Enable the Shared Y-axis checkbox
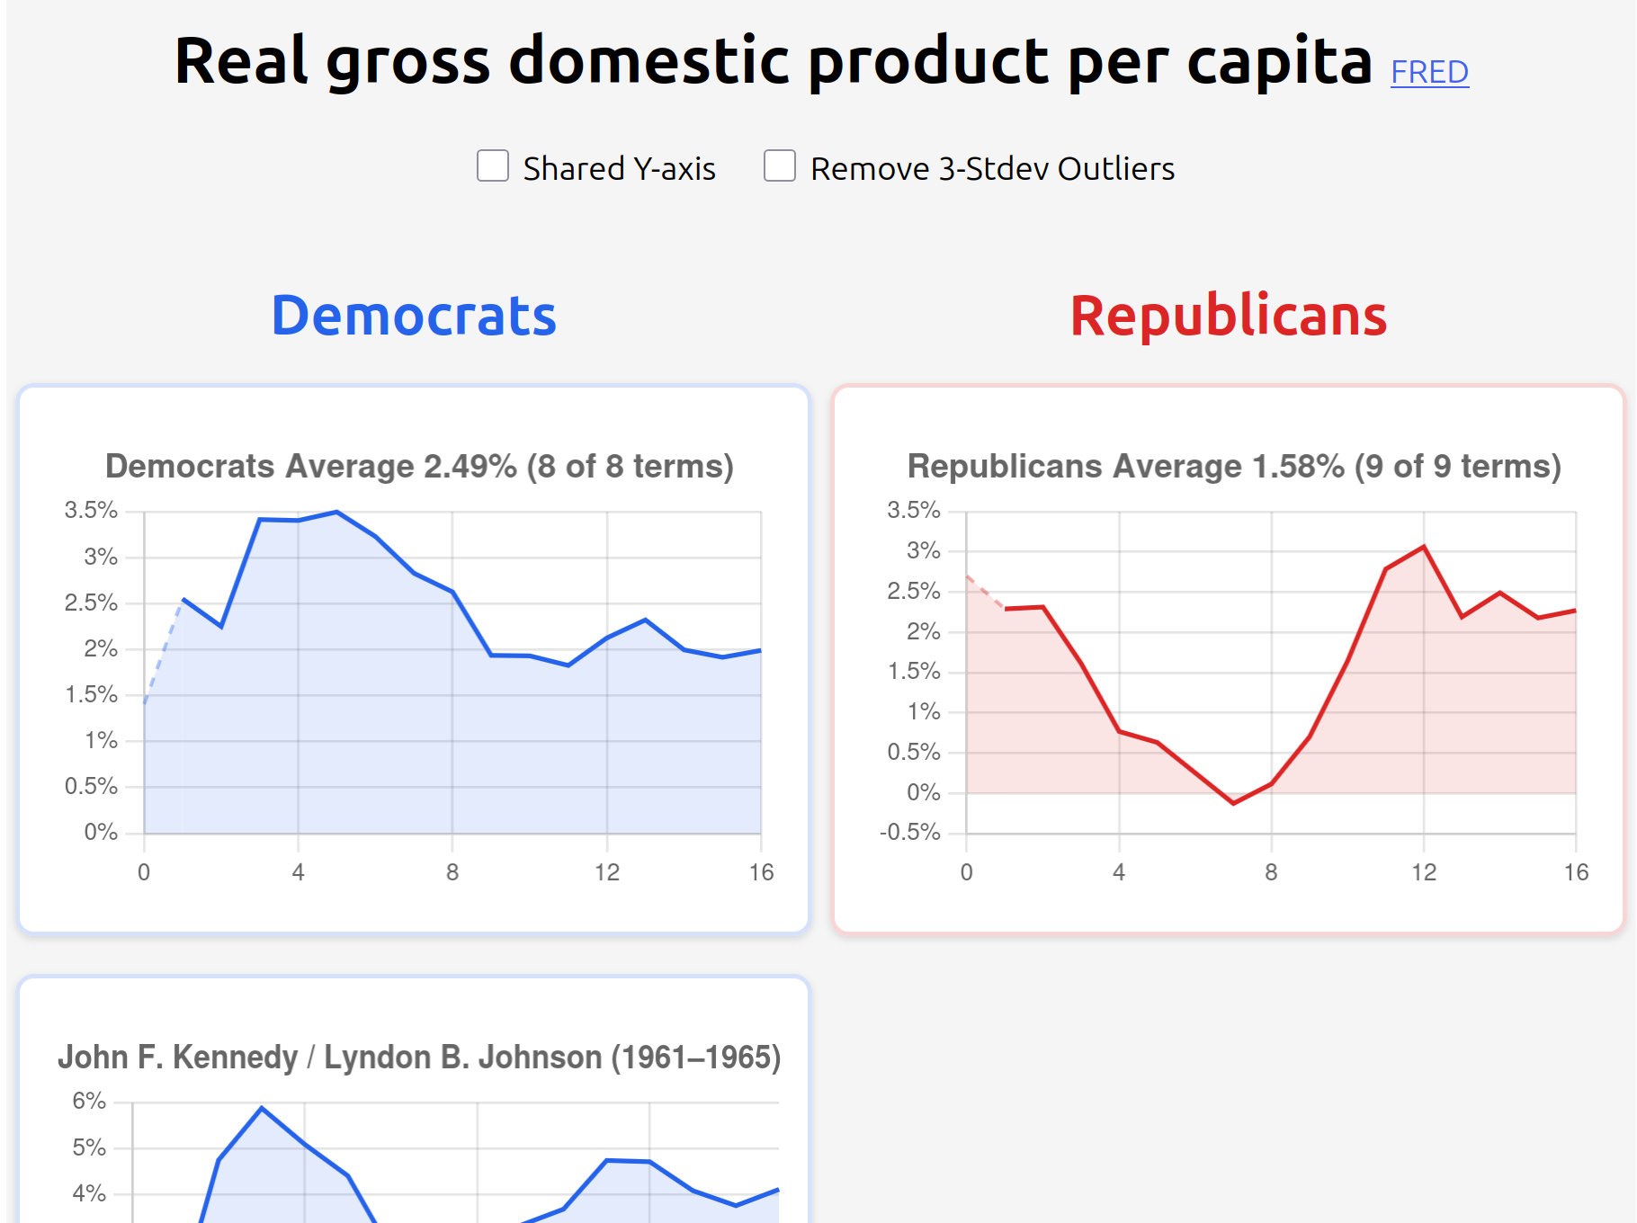Screen dimensions: 1637x1223 [493, 166]
